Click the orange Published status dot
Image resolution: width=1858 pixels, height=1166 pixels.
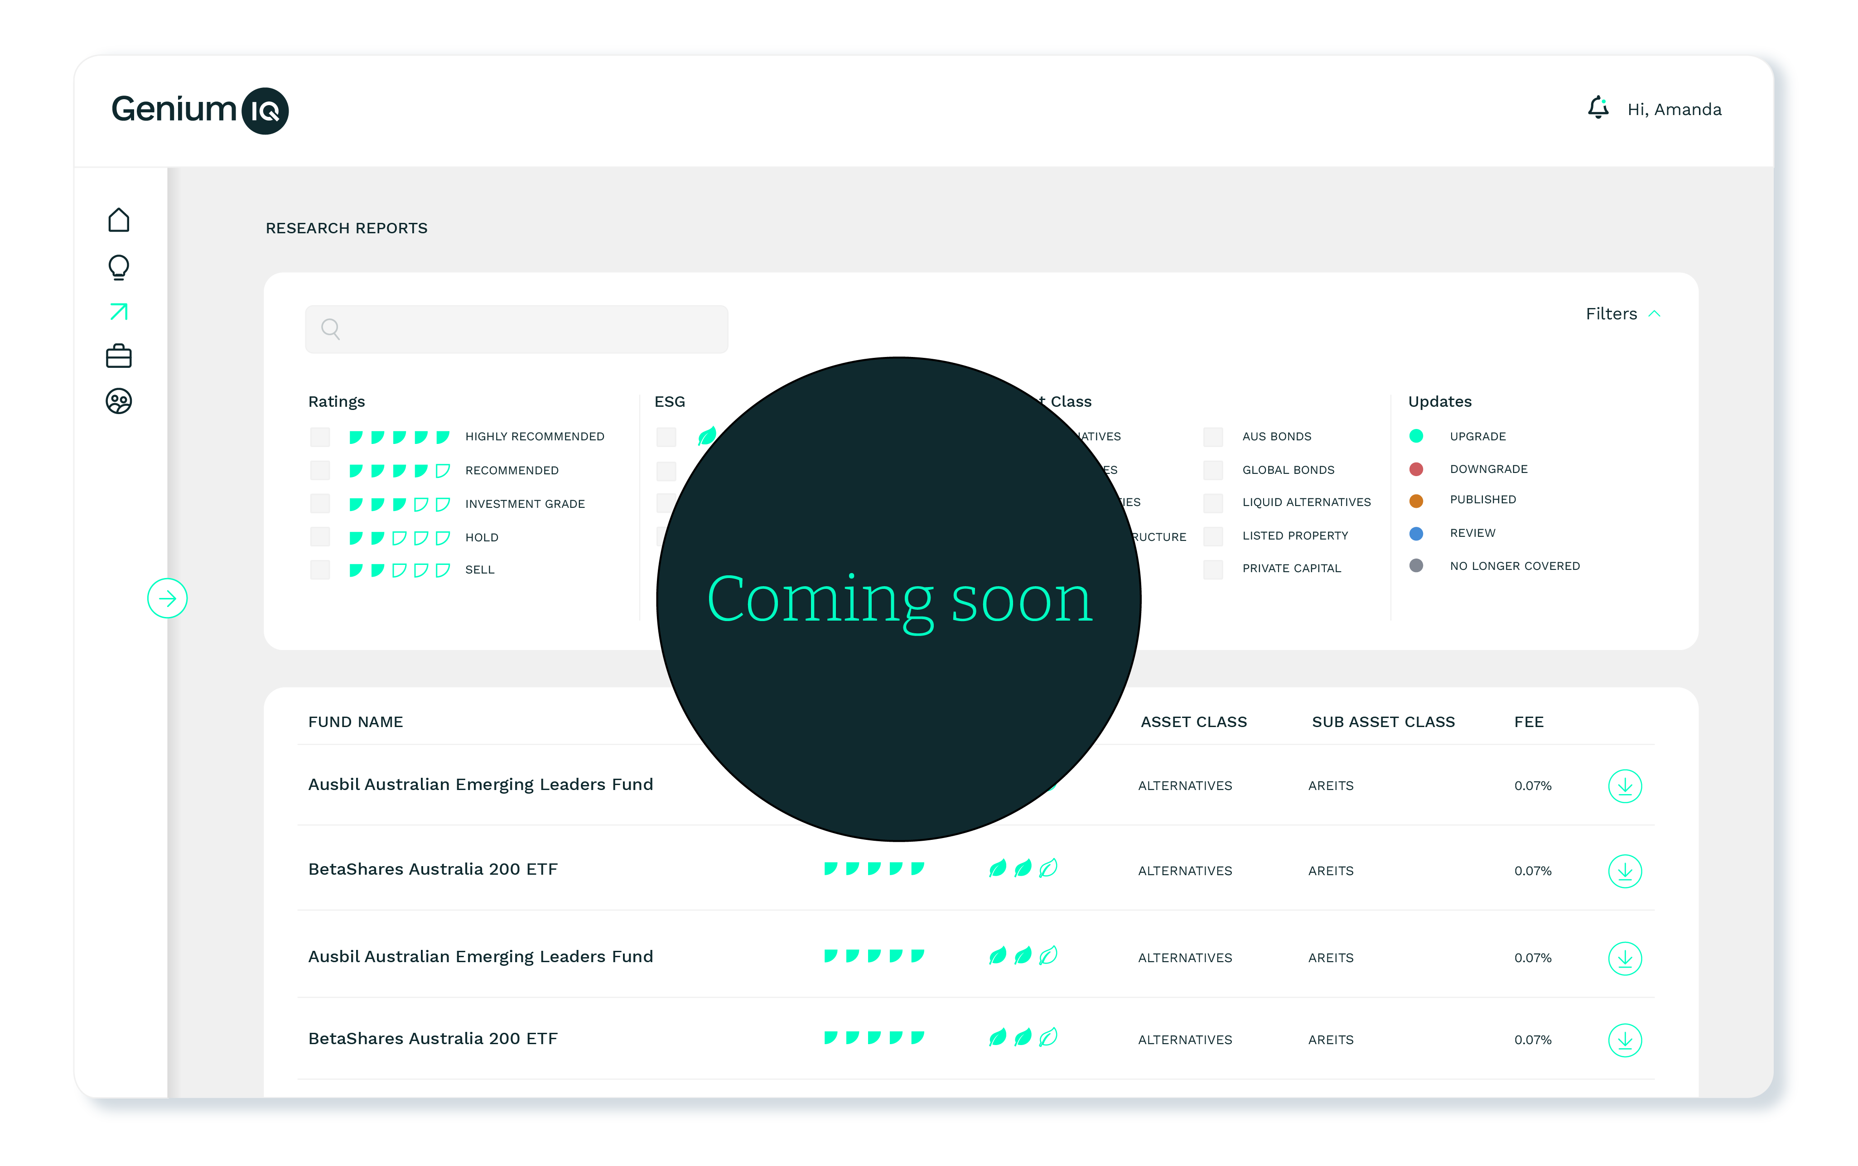coord(1416,501)
